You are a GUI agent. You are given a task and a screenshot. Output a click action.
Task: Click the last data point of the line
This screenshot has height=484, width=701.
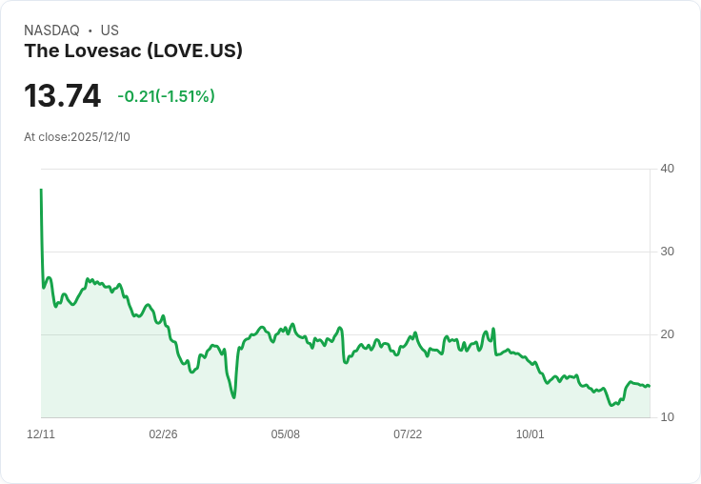(x=649, y=386)
